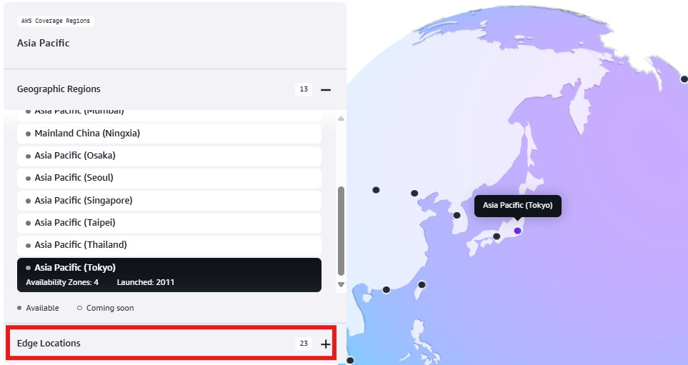Click the region list scrollbar thumb
The width and height of the screenshot is (688, 365).
click(341, 231)
